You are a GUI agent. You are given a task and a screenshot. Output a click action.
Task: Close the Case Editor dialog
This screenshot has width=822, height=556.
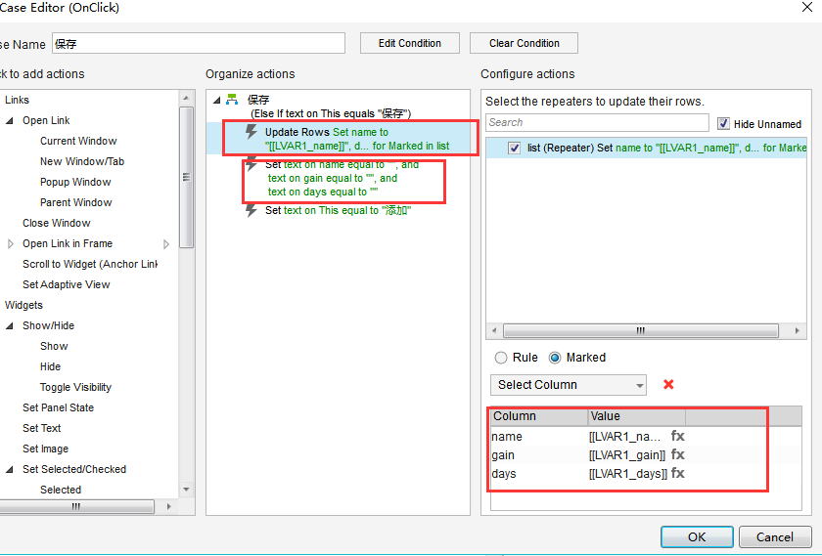point(807,8)
